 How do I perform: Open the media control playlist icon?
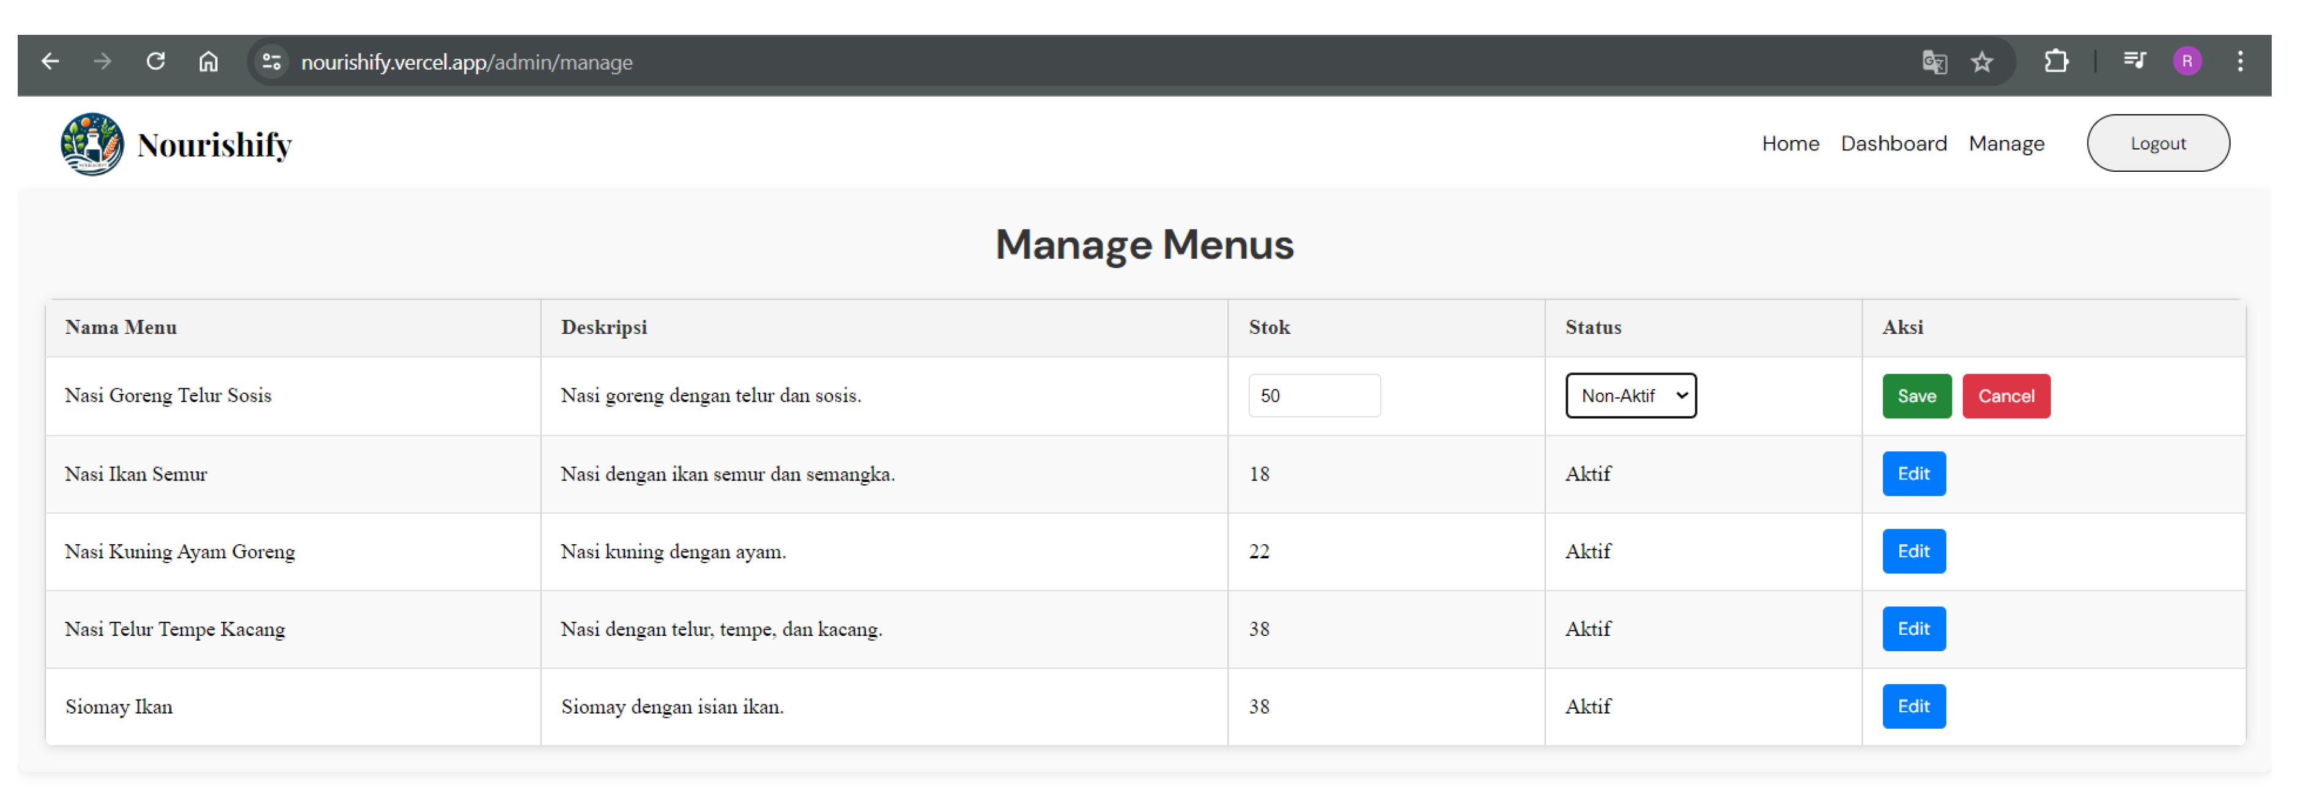pos(2134,61)
